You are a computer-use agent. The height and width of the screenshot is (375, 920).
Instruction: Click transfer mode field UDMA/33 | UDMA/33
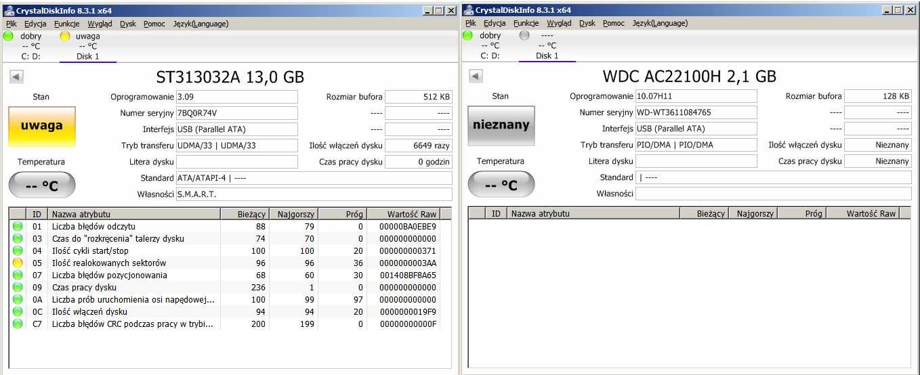237,146
